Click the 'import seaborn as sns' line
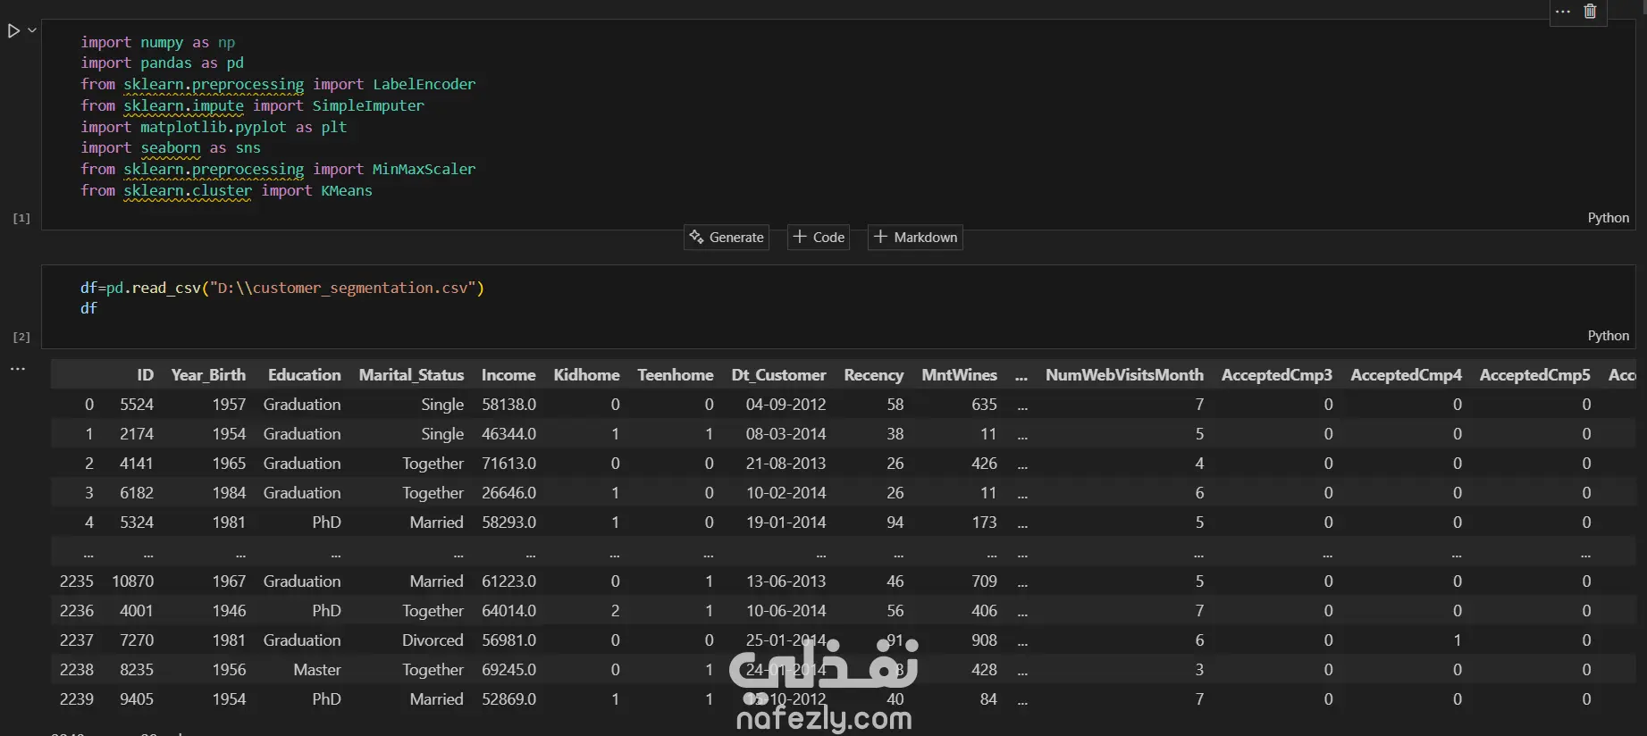 (171, 148)
